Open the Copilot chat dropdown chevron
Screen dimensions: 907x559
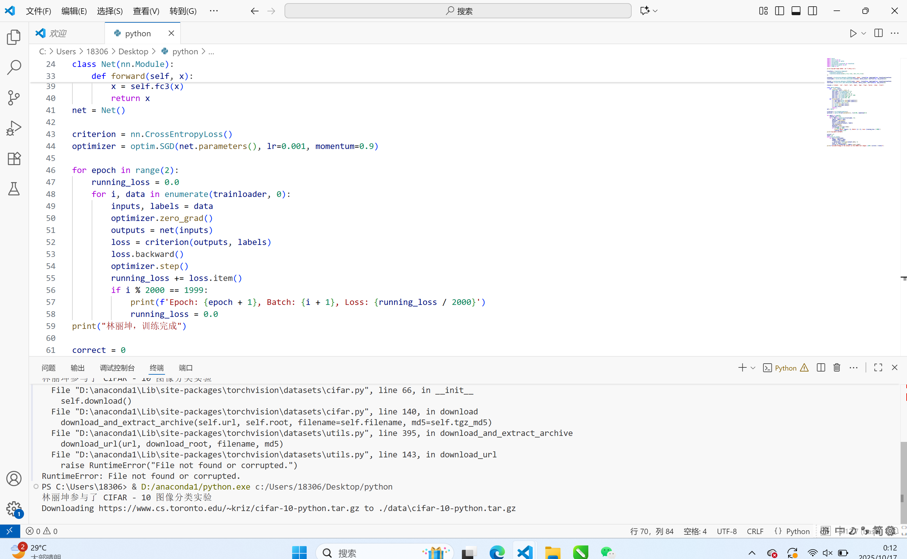coord(655,11)
